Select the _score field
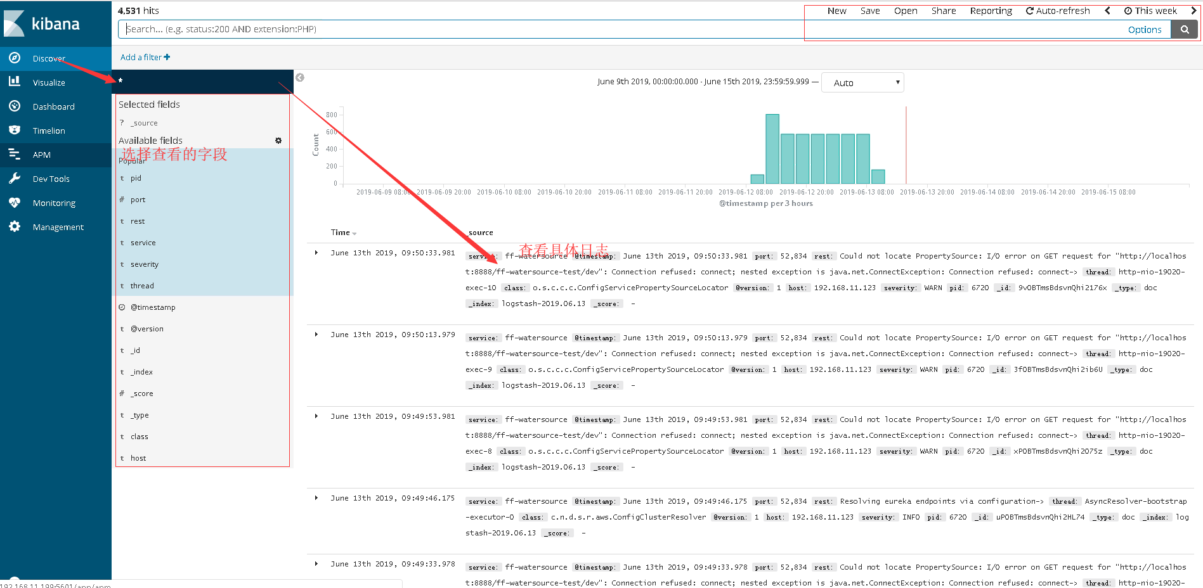 [x=142, y=393]
